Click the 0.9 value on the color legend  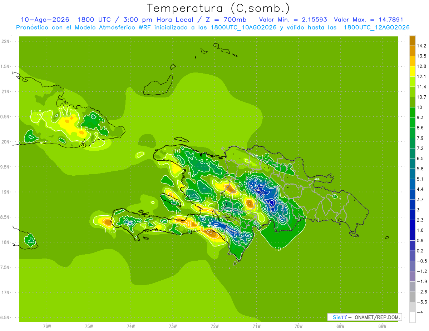click(x=420, y=240)
